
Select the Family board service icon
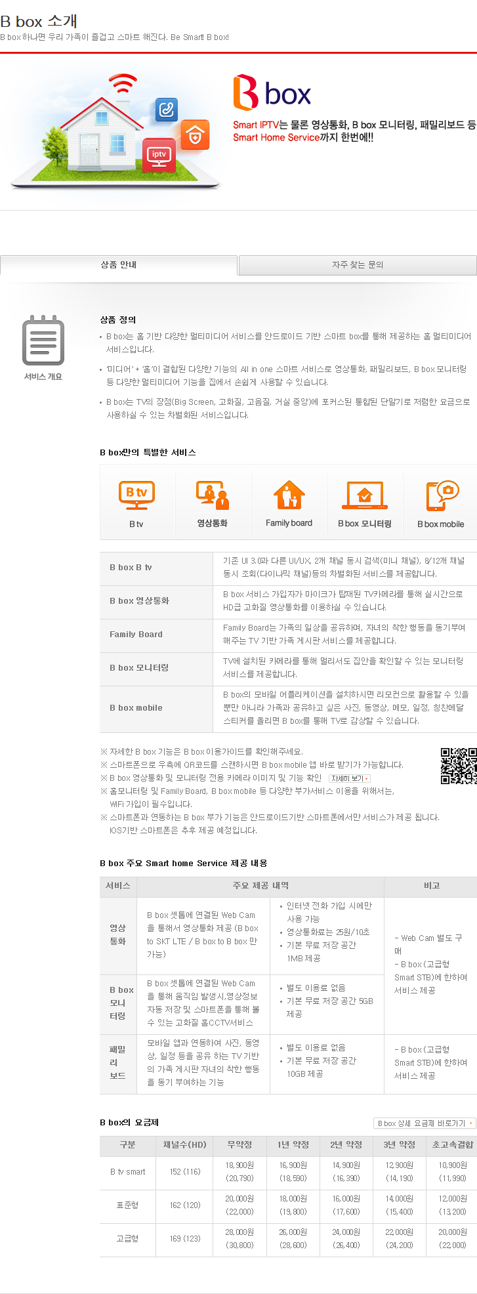click(x=289, y=503)
